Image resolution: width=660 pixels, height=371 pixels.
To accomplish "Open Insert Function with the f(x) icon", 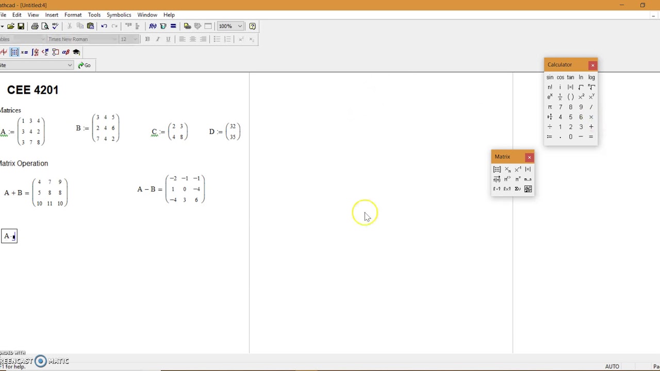I will pyautogui.click(x=153, y=26).
